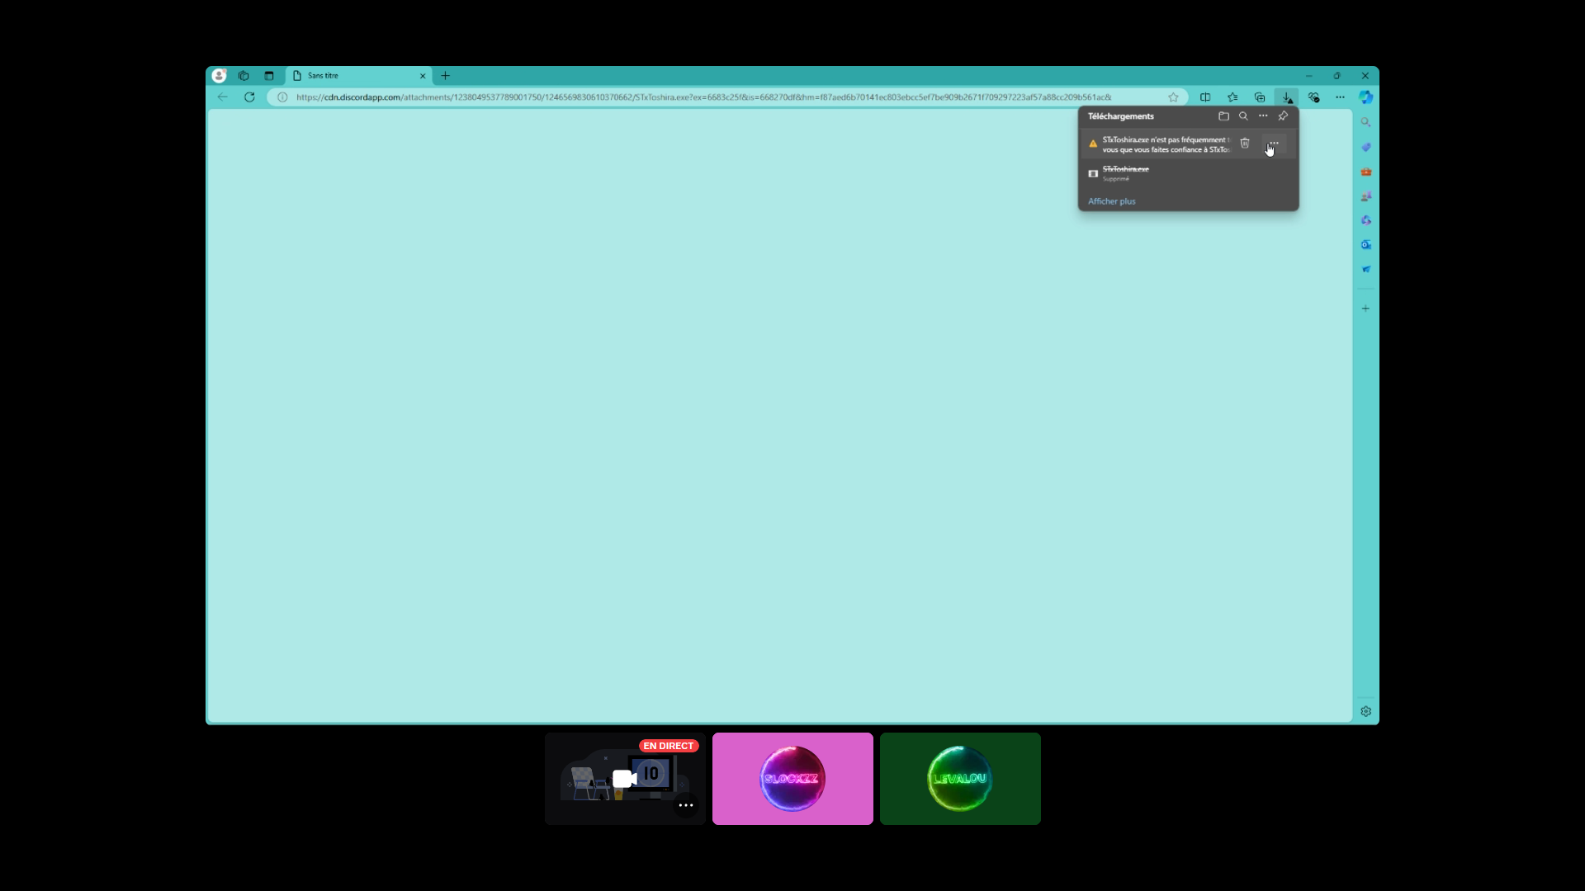The width and height of the screenshot is (1585, 891).
Task: Click the 'Téléchargements' panel title
Action: [1120, 116]
